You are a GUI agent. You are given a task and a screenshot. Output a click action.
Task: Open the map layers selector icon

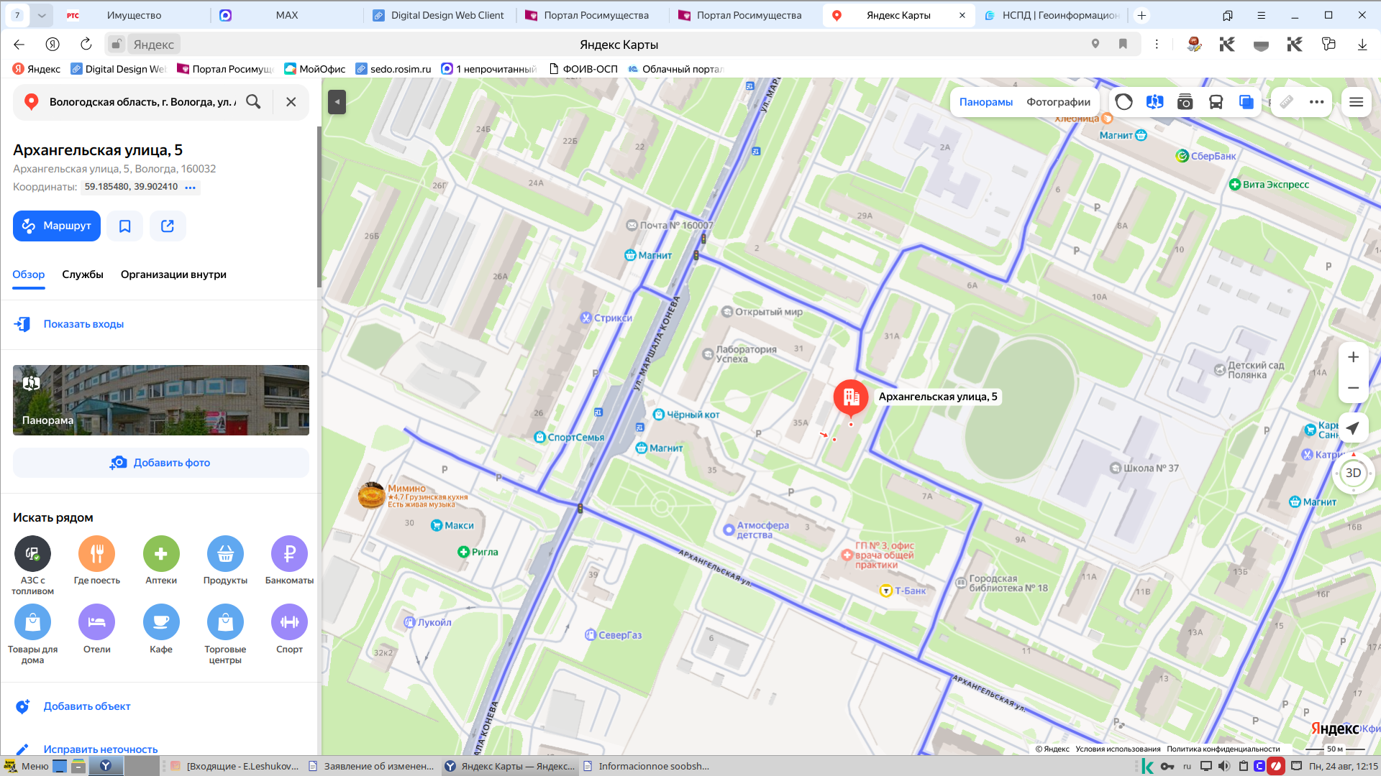pos(1246,102)
